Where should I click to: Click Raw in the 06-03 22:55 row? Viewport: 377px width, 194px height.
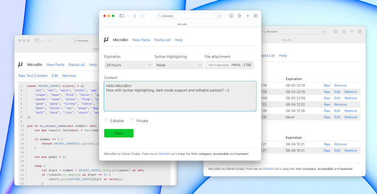327,98
